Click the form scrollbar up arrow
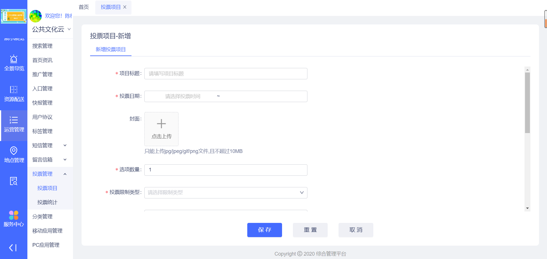547x259 pixels. point(527,70)
